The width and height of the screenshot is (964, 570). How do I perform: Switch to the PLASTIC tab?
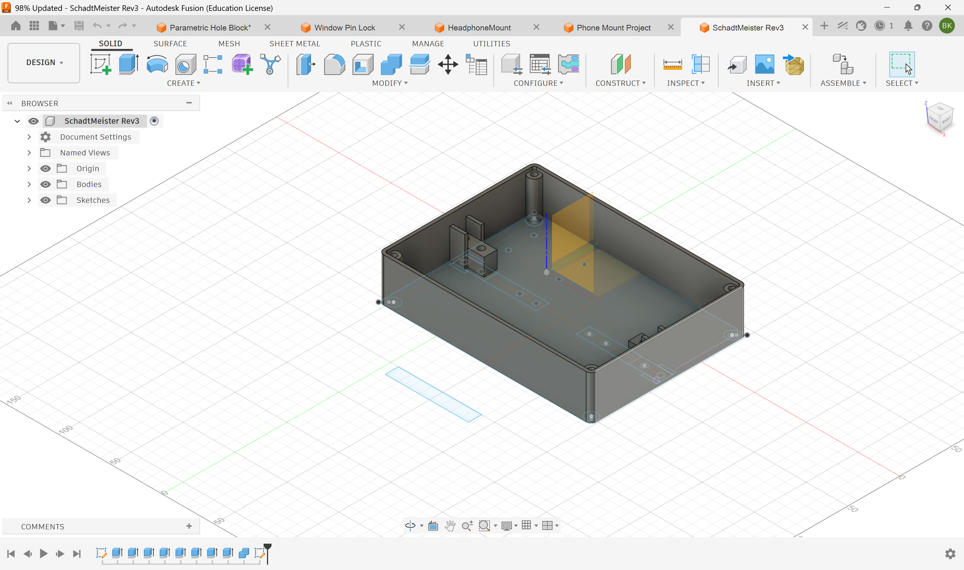click(366, 44)
